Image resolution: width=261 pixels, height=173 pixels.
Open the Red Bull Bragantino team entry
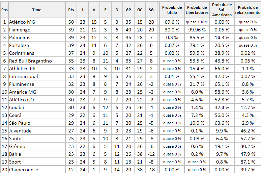pyautogui.click(x=30, y=61)
